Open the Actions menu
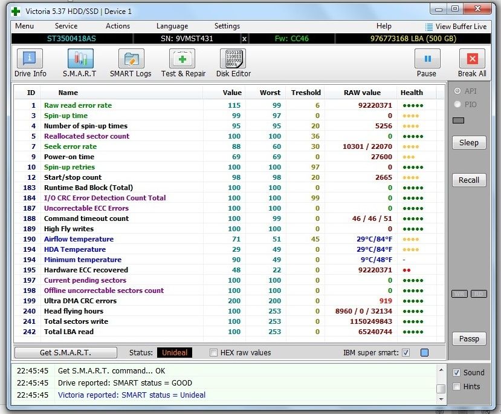 pos(118,26)
